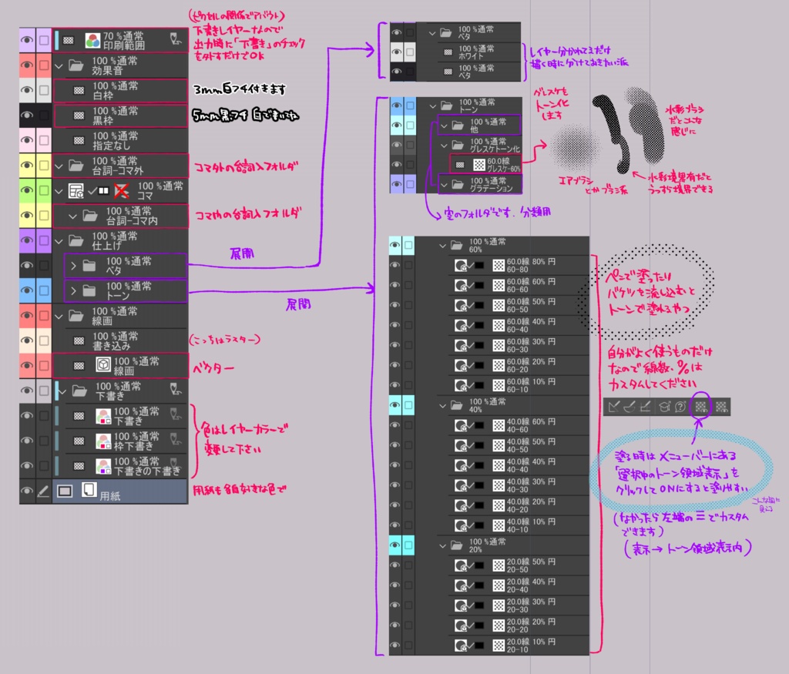This screenshot has width=789, height=674.
Task: Click the layer color icon on 枠下書き layer
Action: (x=103, y=441)
